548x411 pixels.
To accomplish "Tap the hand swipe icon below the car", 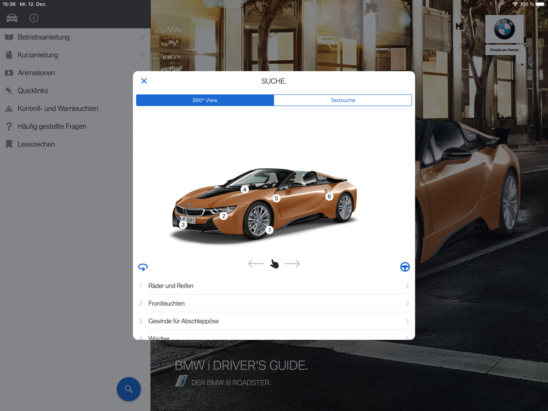I will click(275, 264).
